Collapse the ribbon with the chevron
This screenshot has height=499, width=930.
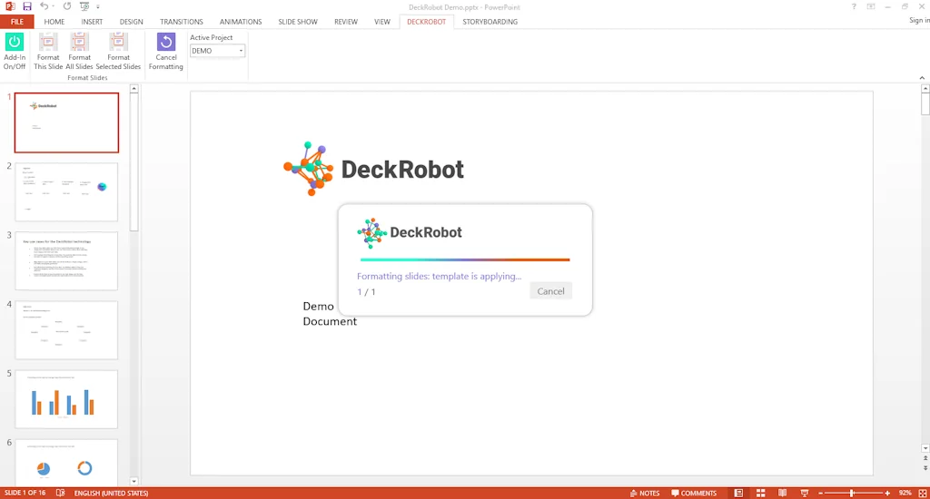tap(922, 78)
